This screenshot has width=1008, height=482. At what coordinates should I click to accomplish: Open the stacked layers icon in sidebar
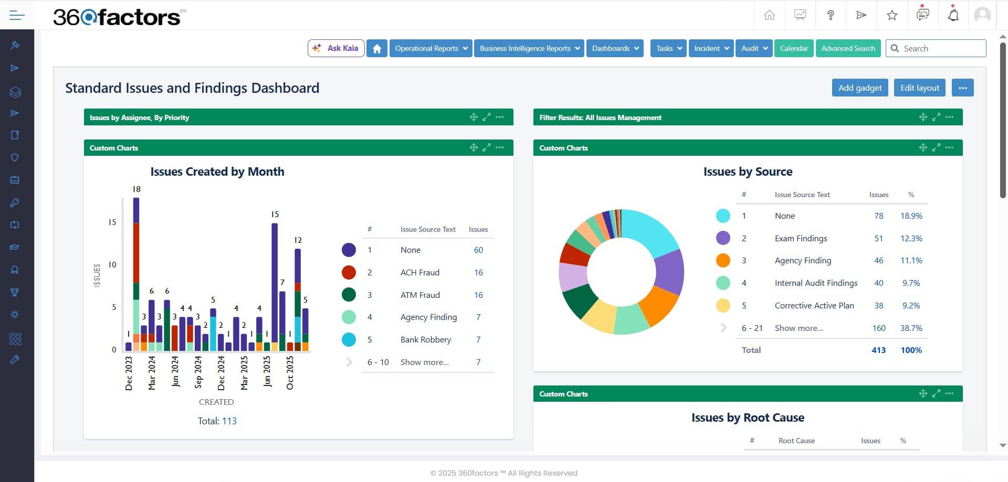(15, 92)
